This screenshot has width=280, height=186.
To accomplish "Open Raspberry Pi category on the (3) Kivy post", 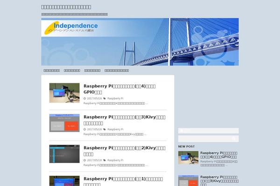I will coord(115,129).
